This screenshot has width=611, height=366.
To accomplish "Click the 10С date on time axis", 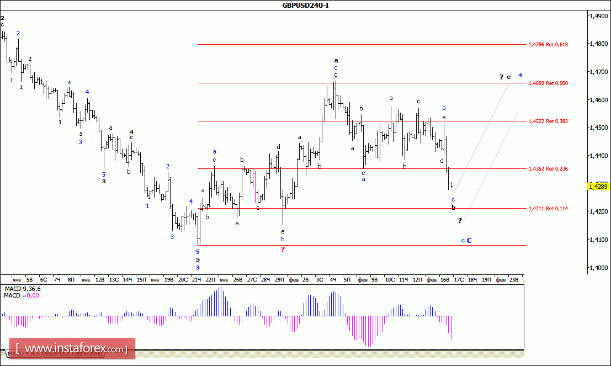I will tap(390, 279).
